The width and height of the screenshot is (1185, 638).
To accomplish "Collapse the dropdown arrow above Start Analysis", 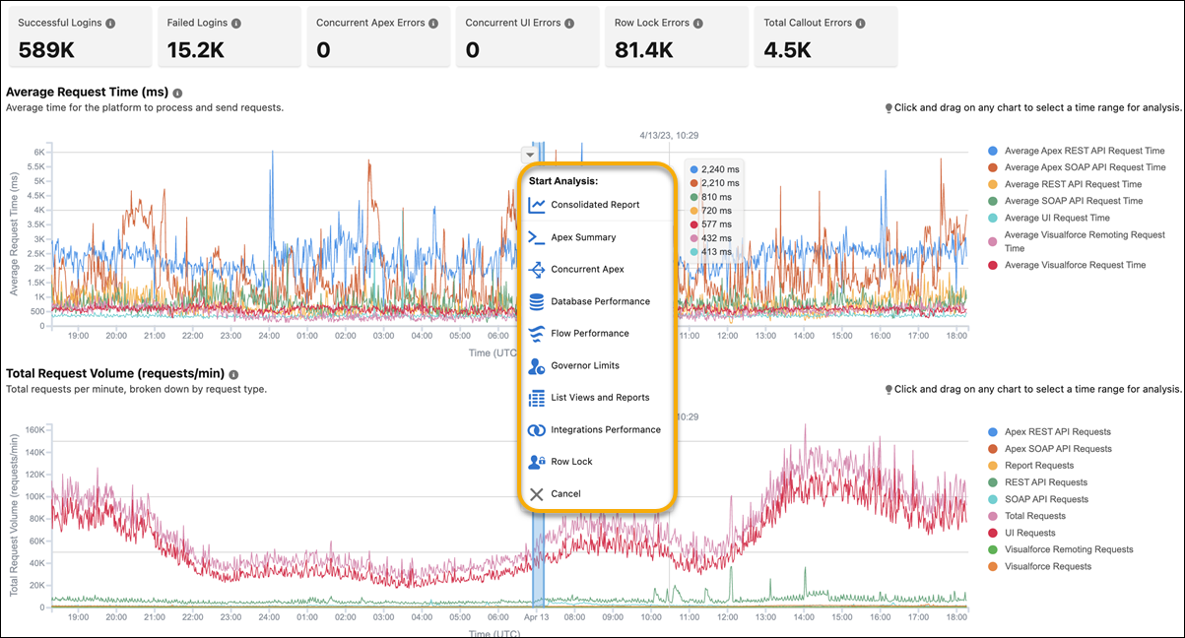I will click(530, 154).
